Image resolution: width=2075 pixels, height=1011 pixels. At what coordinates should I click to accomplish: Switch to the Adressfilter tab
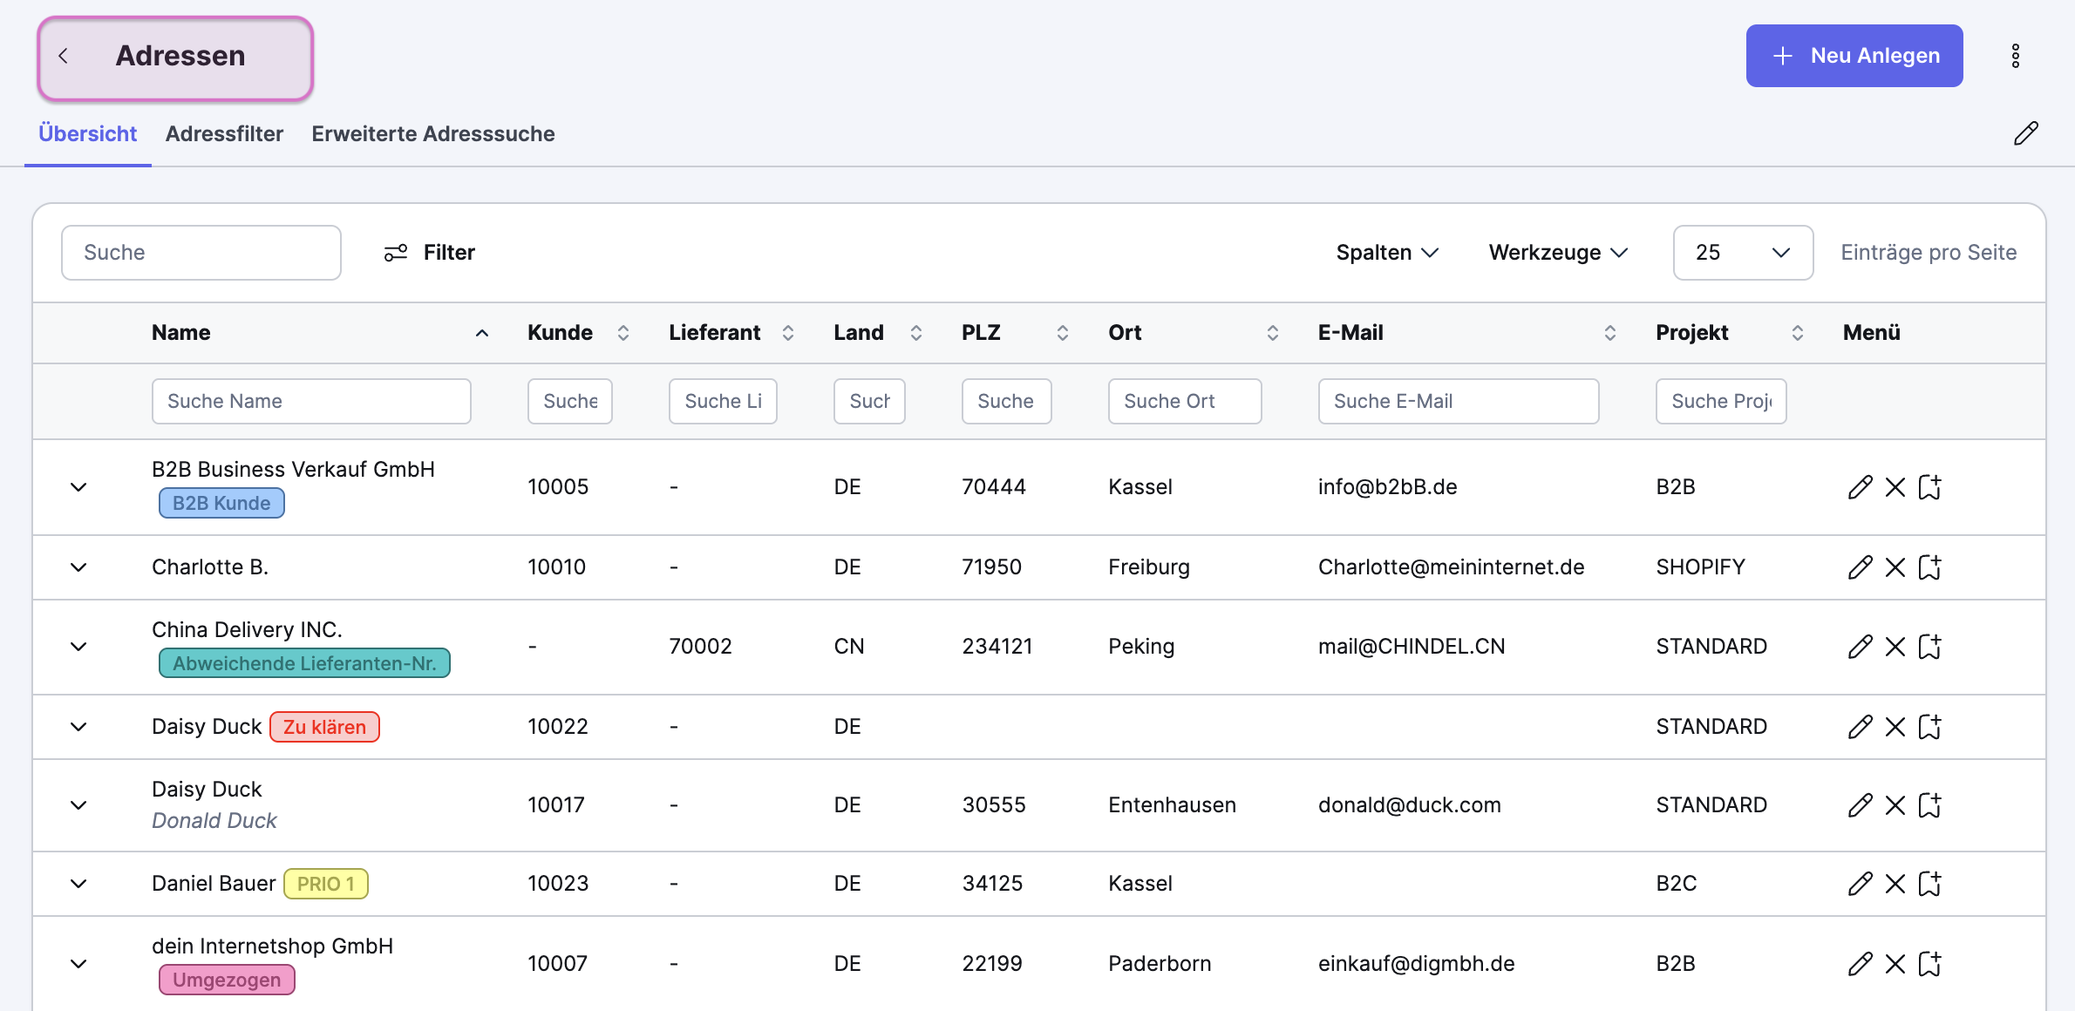point(224,134)
